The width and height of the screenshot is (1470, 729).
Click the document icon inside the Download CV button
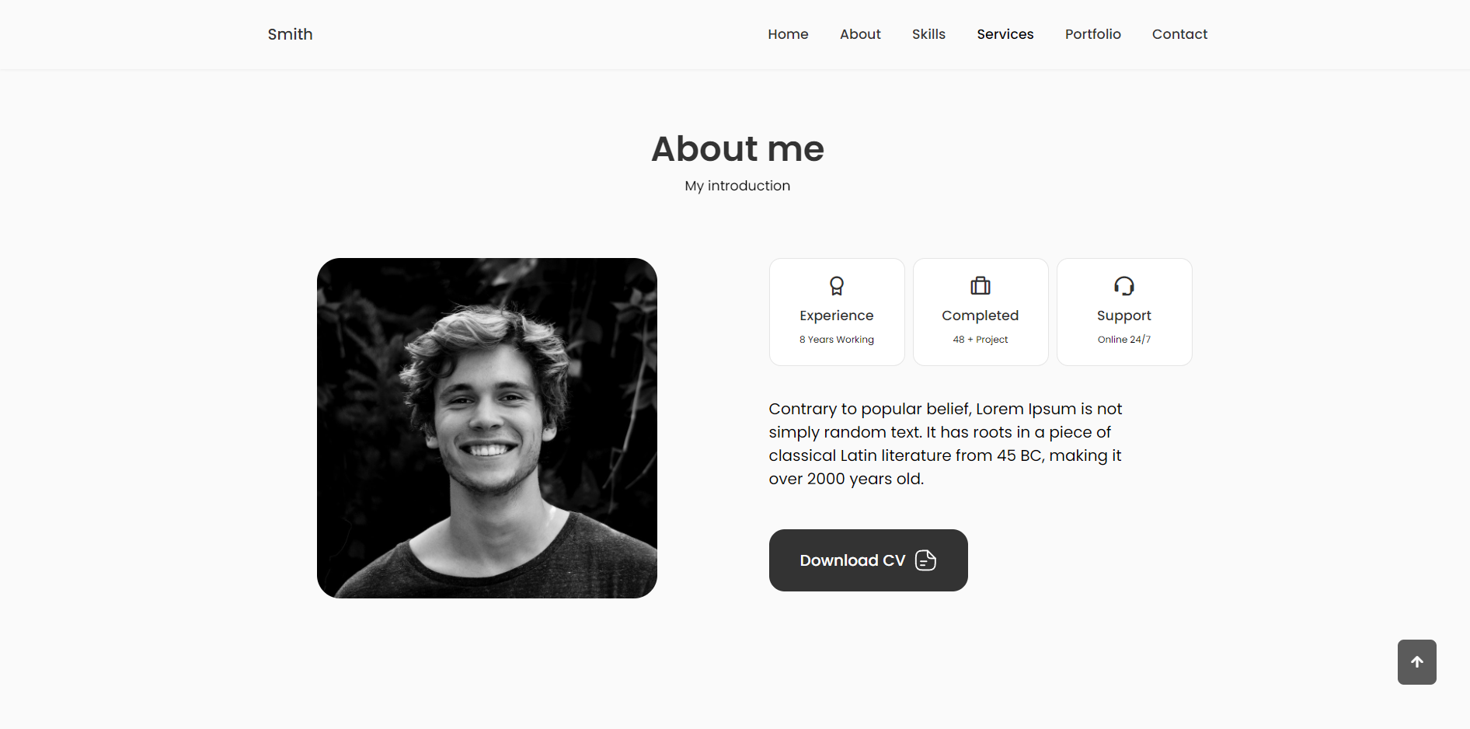[925, 560]
